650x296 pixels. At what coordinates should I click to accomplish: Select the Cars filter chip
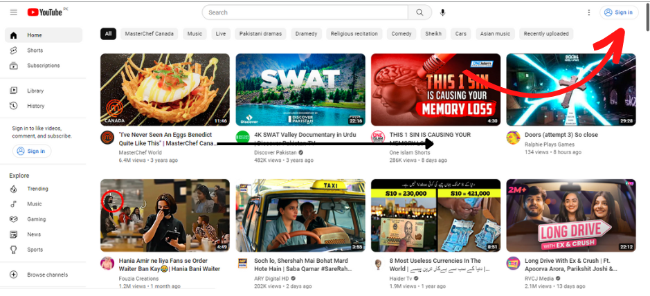(x=461, y=34)
